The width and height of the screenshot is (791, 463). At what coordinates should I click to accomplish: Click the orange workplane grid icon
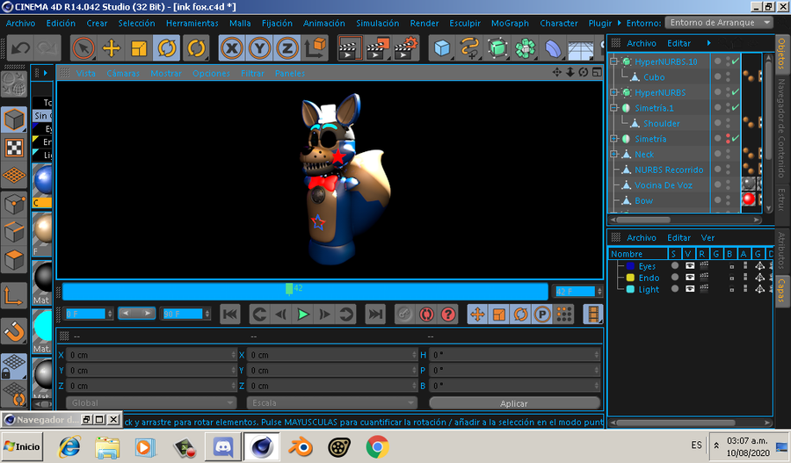[x=13, y=176]
